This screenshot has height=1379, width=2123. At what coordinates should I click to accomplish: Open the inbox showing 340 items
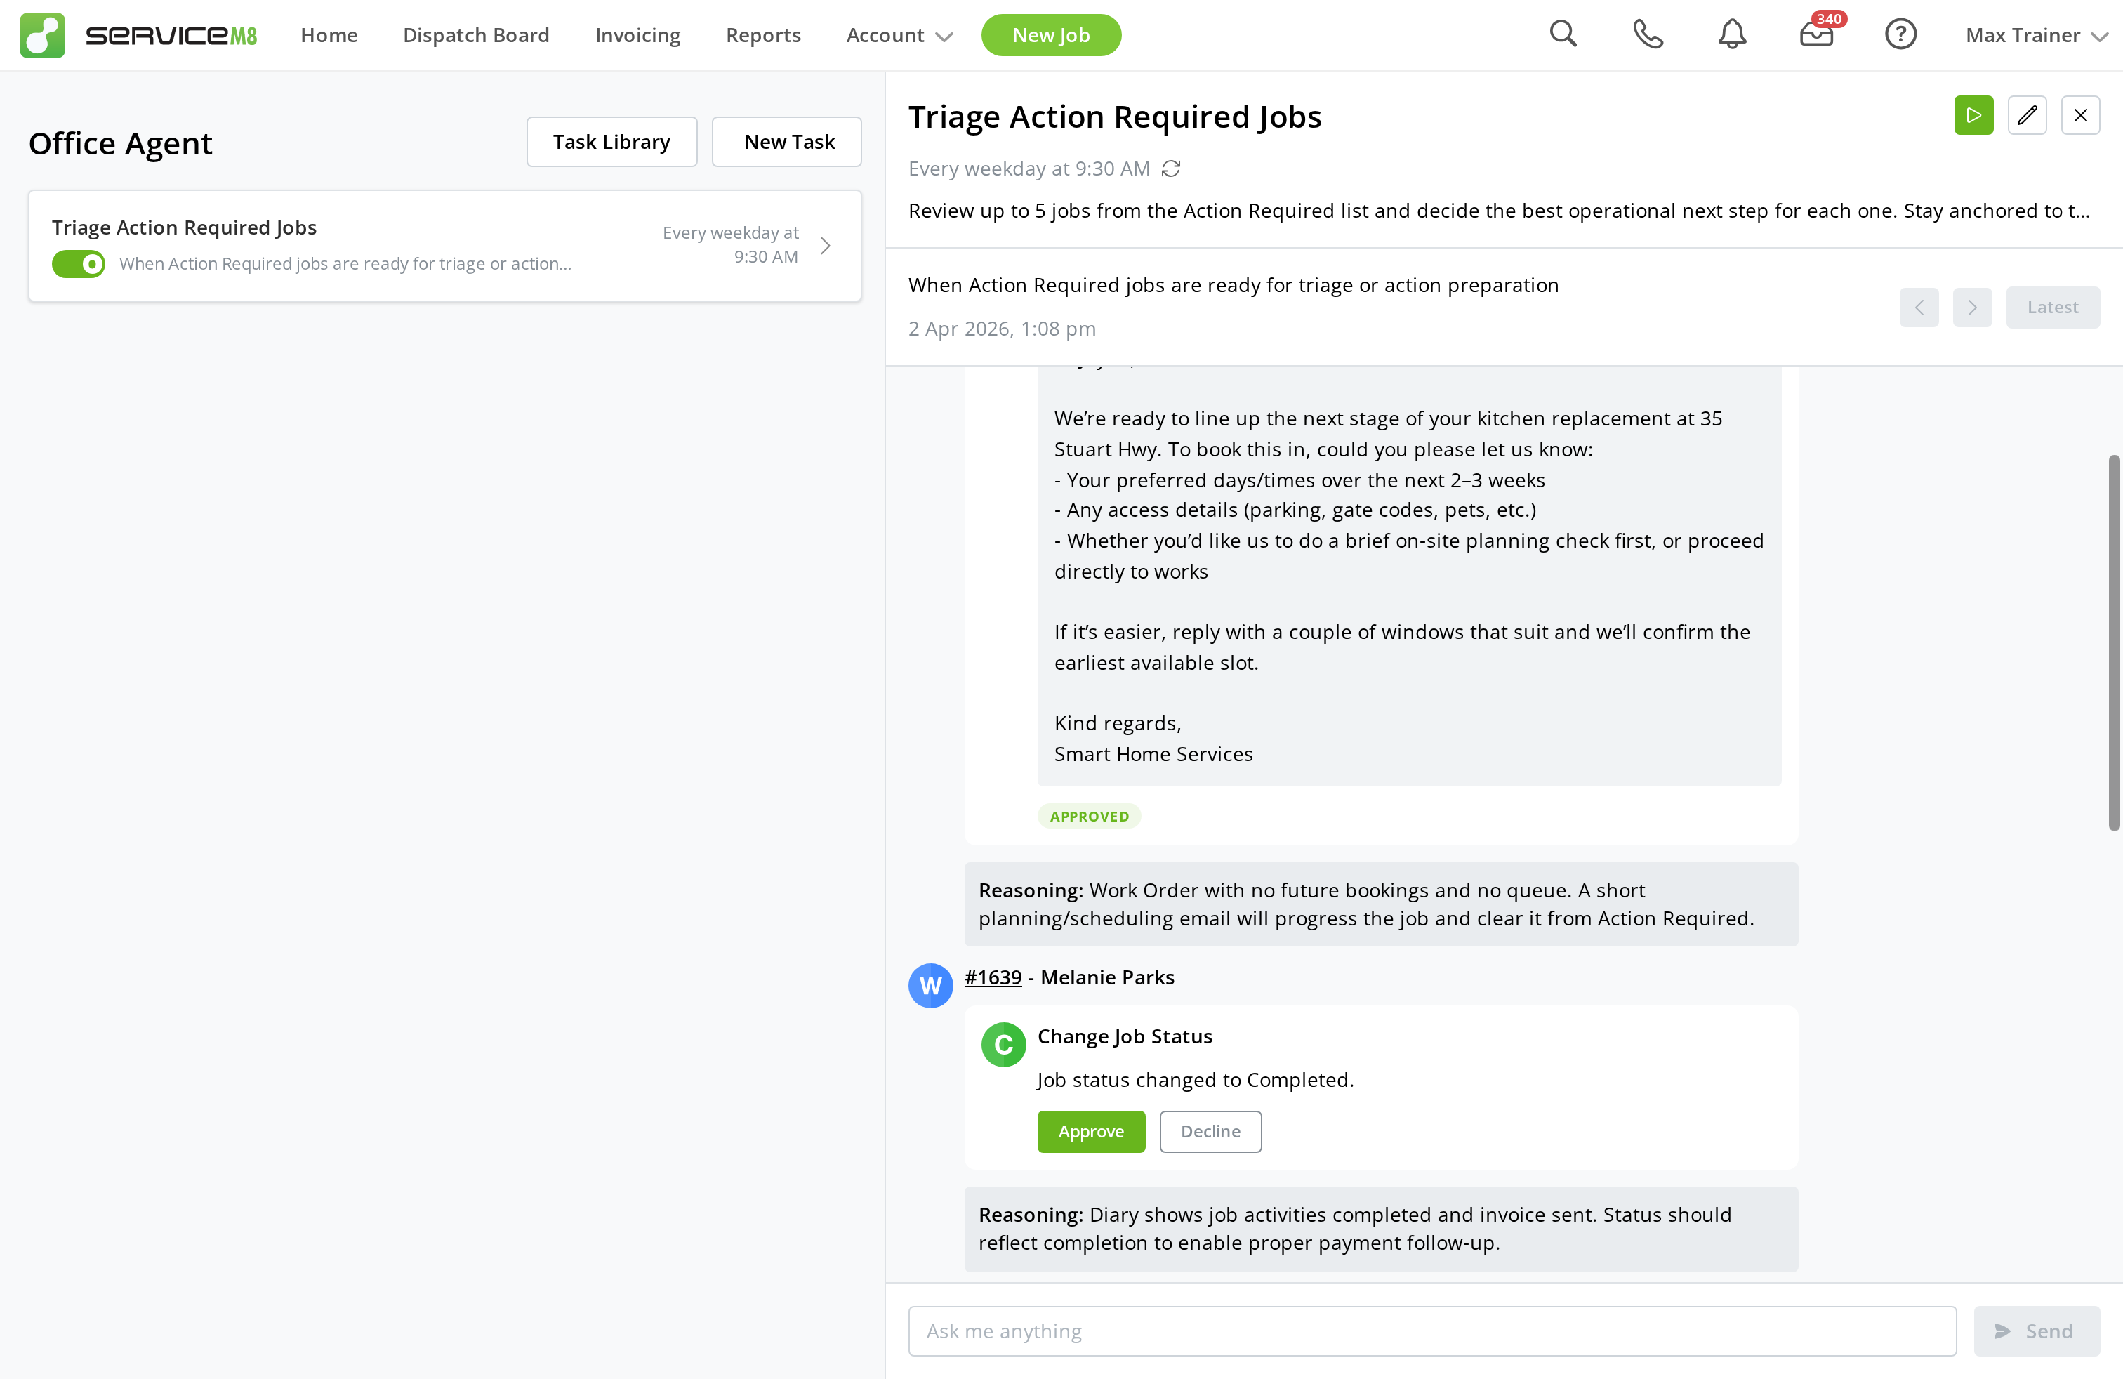tap(1816, 36)
